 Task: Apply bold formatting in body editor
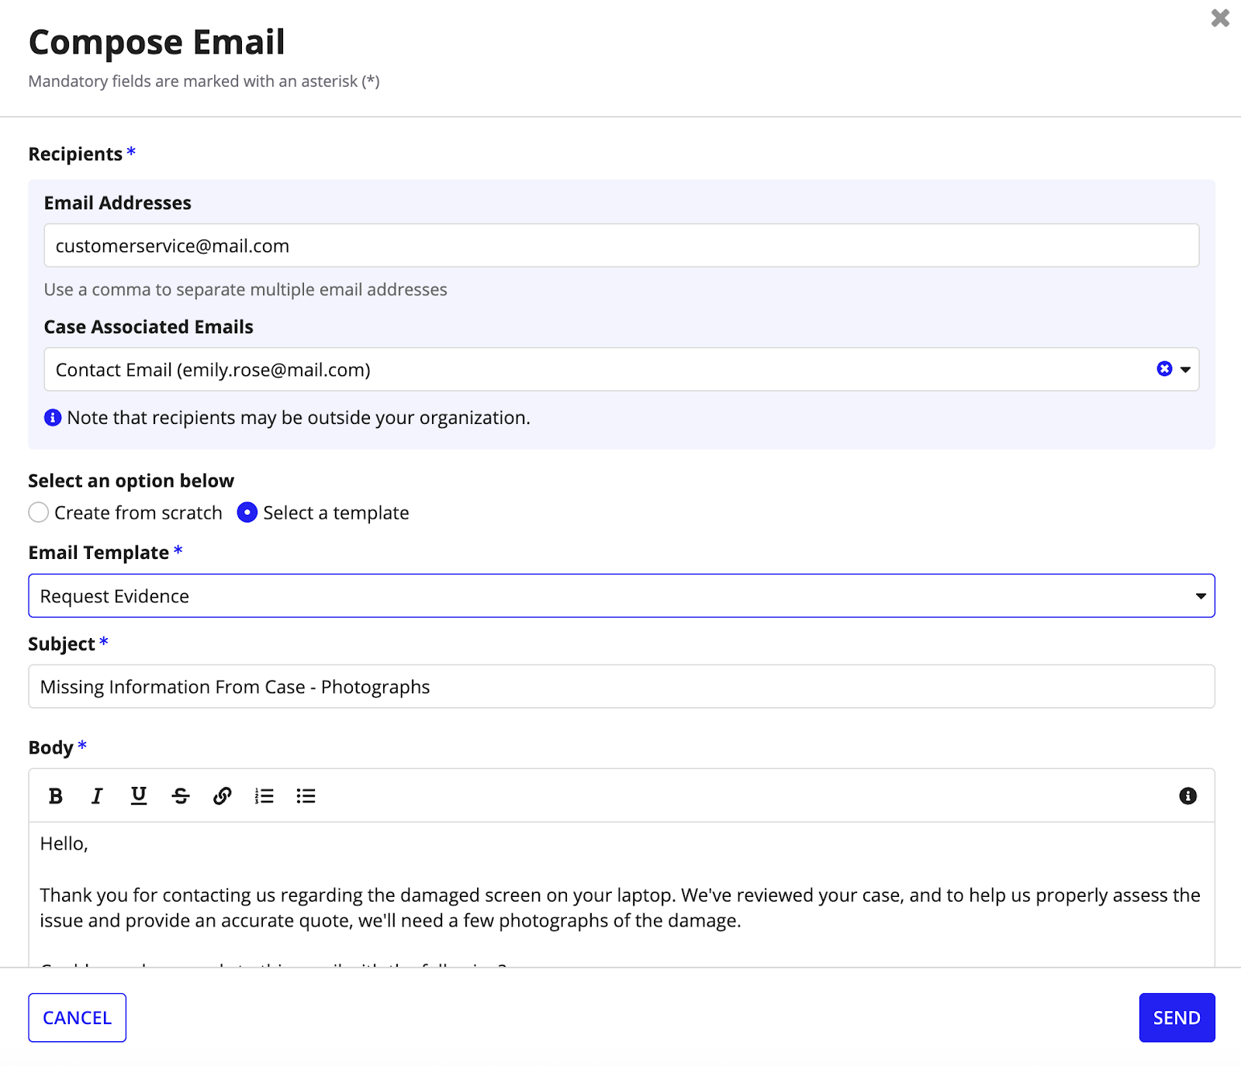56,795
